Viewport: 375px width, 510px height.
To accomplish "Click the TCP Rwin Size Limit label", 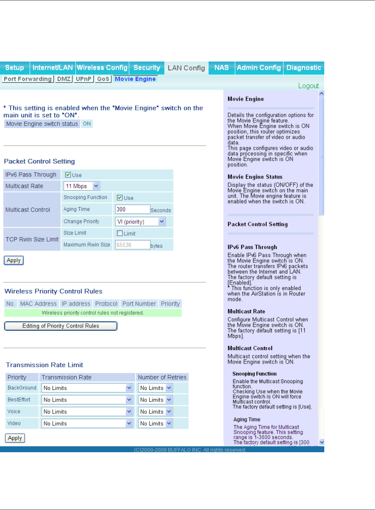I will 32,239.
